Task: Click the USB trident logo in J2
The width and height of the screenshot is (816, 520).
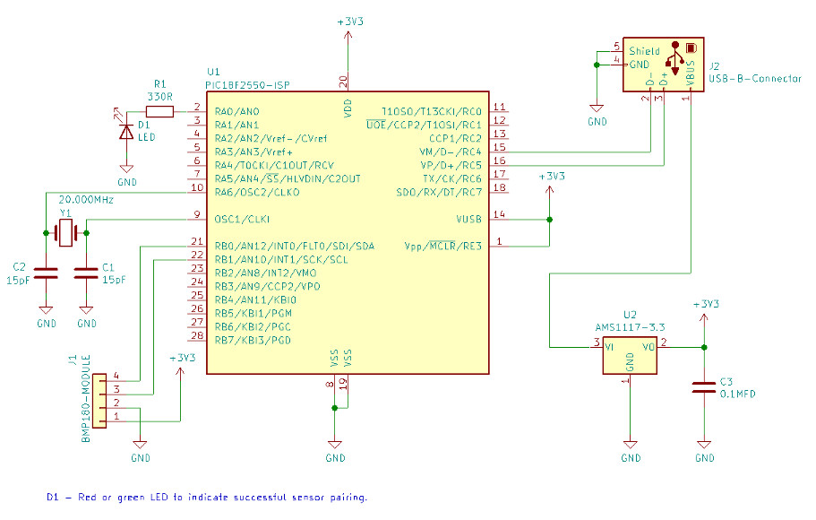Action: 675,57
